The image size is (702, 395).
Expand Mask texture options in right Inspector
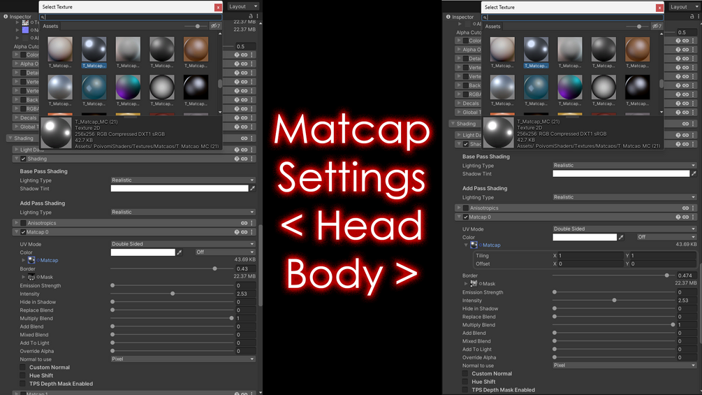coord(466,283)
